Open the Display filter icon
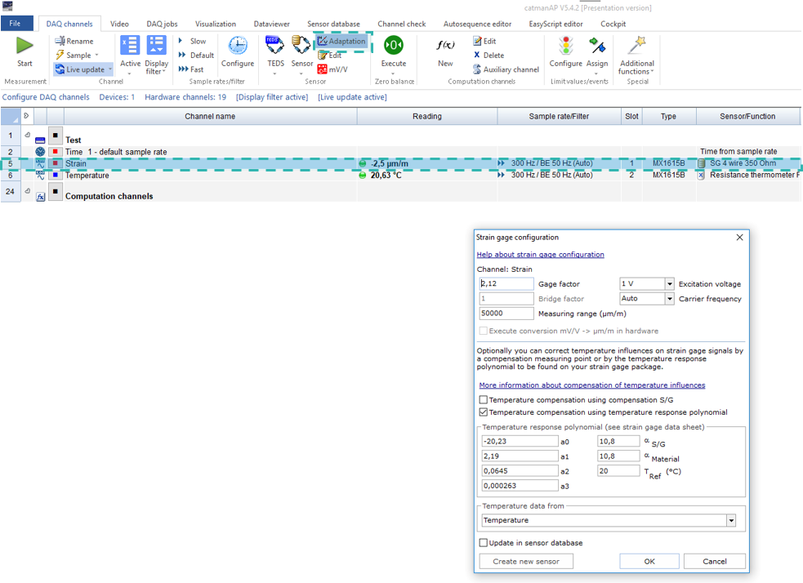 (156, 45)
